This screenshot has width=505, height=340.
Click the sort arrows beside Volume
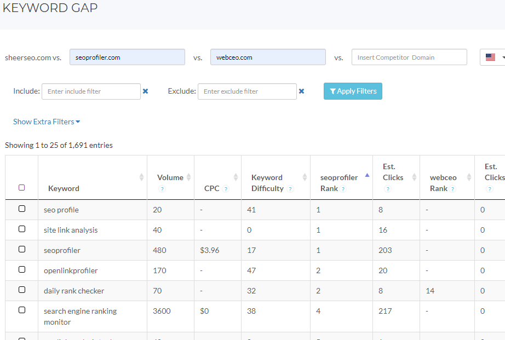coord(189,177)
